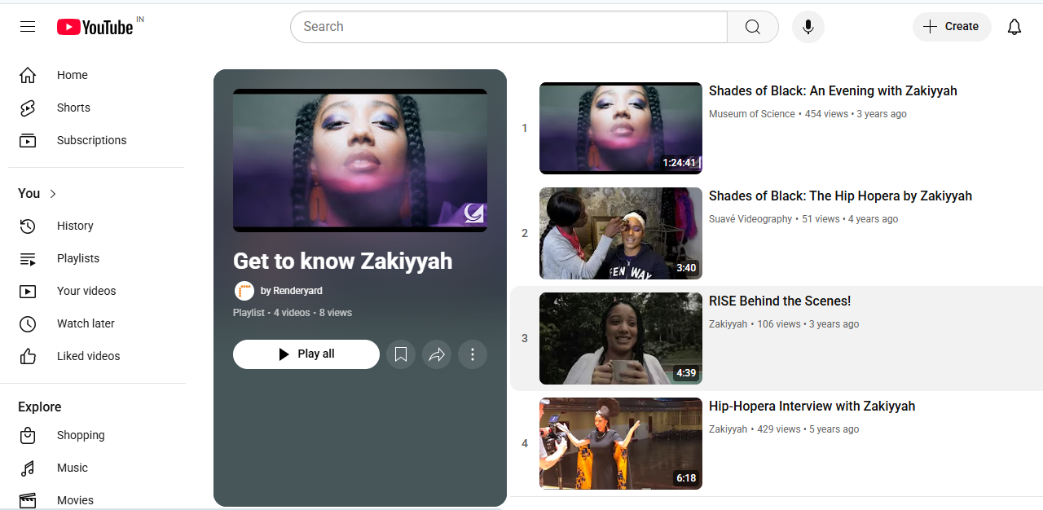Open the notifications bell
This screenshot has height=510, width=1043.
click(1014, 27)
